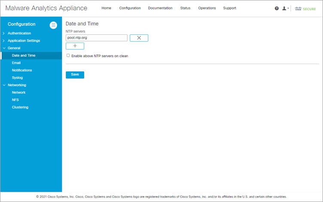Open the Clustering settings page

pyautogui.click(x=20, y=107)
